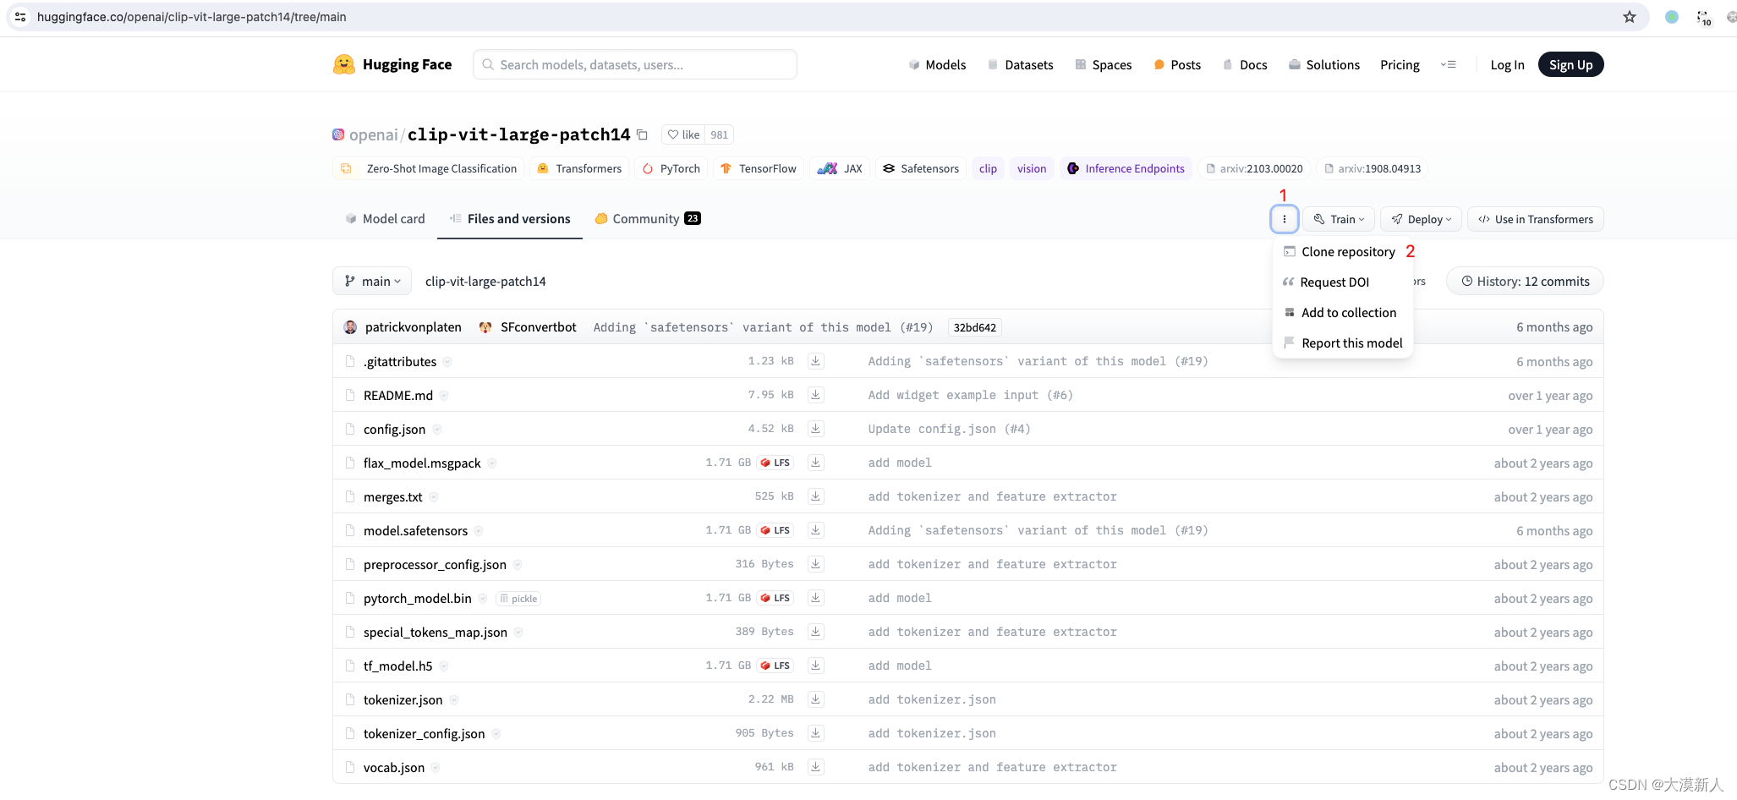Open the Train dropdown
The image size is (1737, 800).
[1339, 219]
